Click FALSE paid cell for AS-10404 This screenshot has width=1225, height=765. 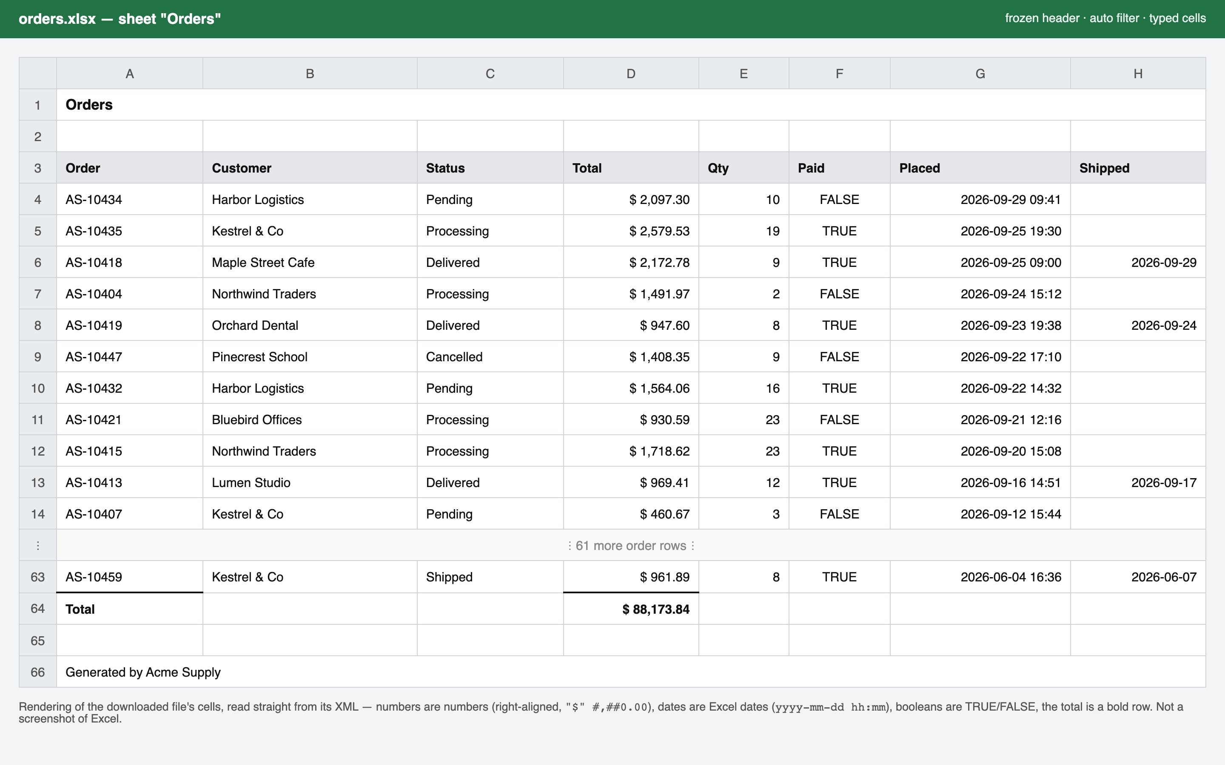click(839, 294)
